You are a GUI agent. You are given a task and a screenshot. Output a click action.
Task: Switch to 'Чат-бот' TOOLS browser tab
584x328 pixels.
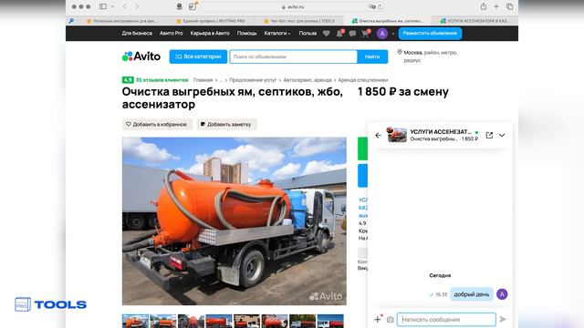[x=299, y=21]
